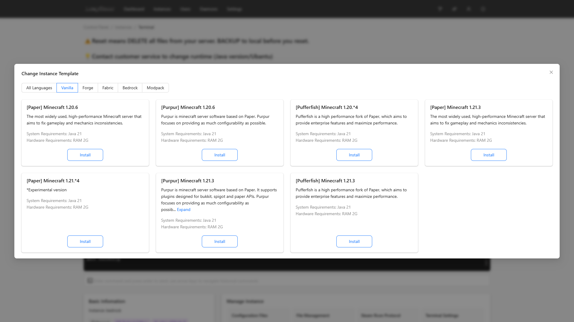Install [Purpur] Minecraft 1.21.3 template
Image resolution: width=574 pixels, height=322 pixels.
pyautogui.click(x=220, y=241)
